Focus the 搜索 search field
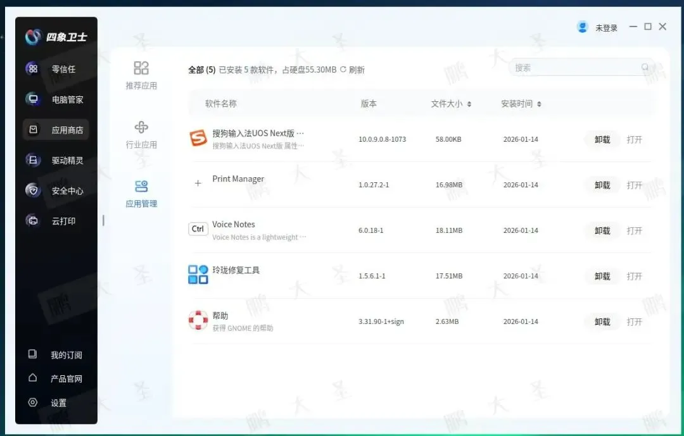 pyautogui.click(x=581, y=67)
